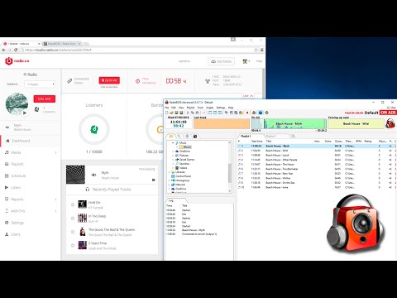The height and width of the screenshot is (298, 397).
Task: Expand the Network node in RadioBOSS tree
Action: pos(169,185)
